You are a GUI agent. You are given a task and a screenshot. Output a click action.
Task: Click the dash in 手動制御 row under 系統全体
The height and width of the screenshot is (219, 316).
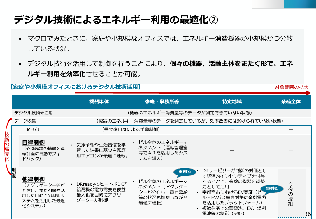click(291, 130)
